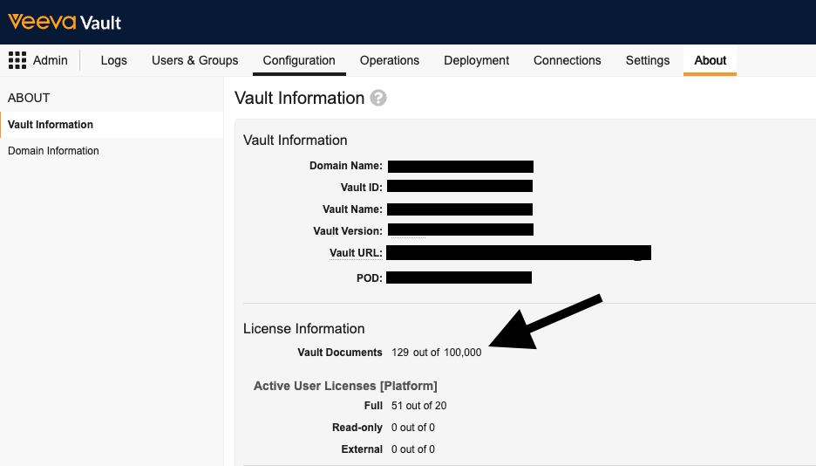Click the External license value
The width and height of the screenshot is (816, 466).
click(413, 449)
